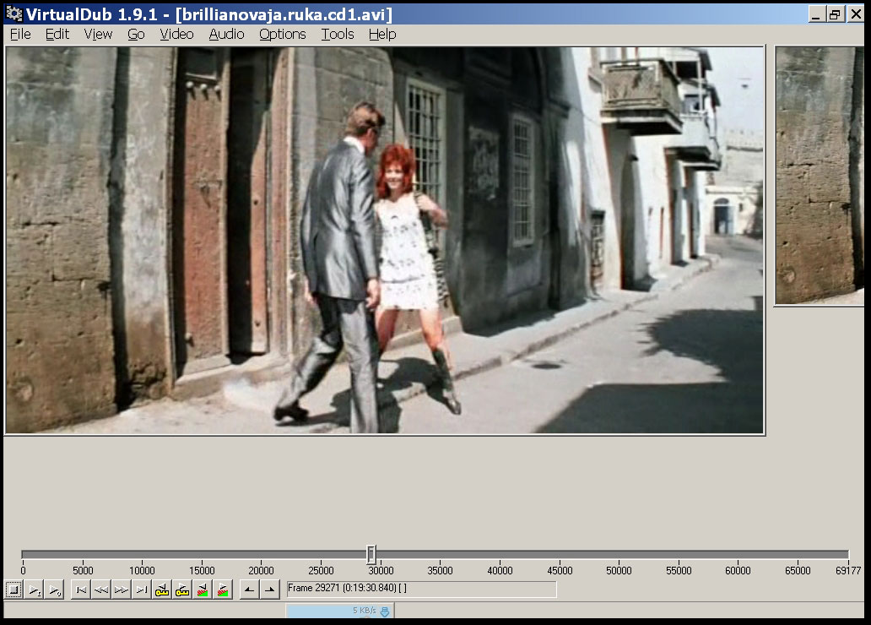871x625 pixels.
Task: Click the VirtualDub gear icon in the title bar
Action: point(14,14)
